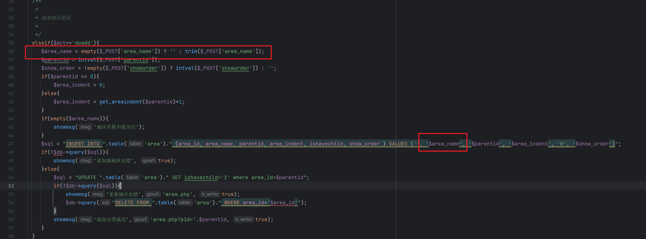Click '$show_order' in the INSERT values list
The height and width of the screenshot is (239, 646).
[x=592, y=144]
